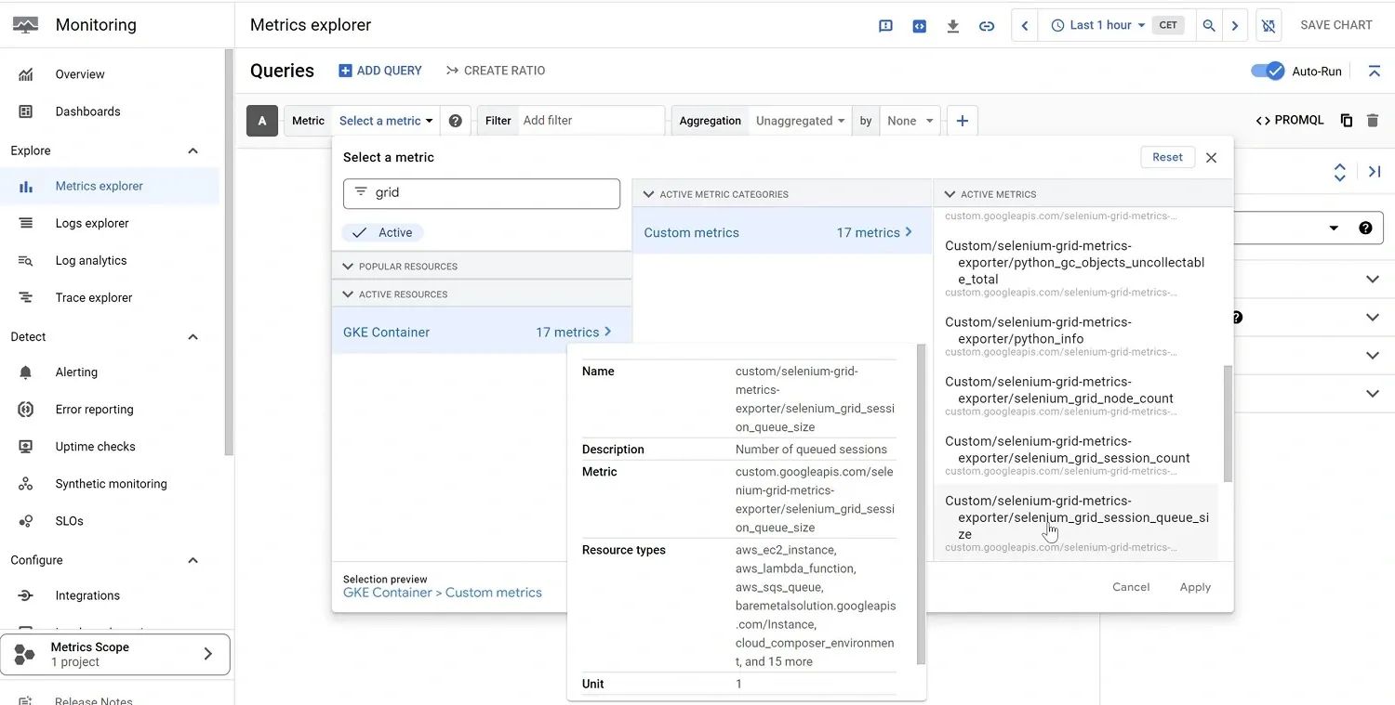
Task: Click the code editor icon in top bar
Action: tap(919, 26)
